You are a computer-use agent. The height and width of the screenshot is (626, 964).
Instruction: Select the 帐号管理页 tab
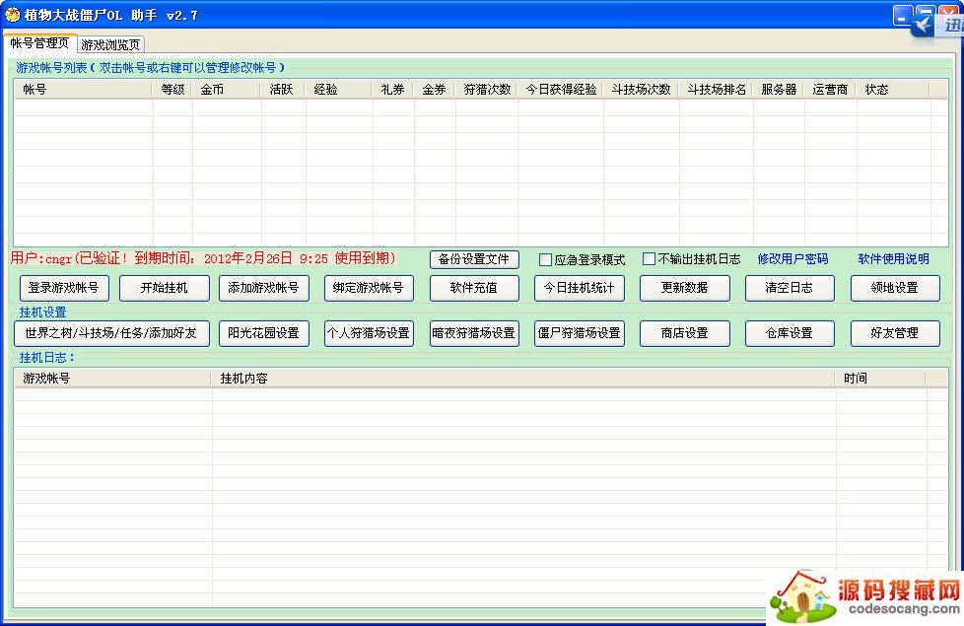[39, 43]
